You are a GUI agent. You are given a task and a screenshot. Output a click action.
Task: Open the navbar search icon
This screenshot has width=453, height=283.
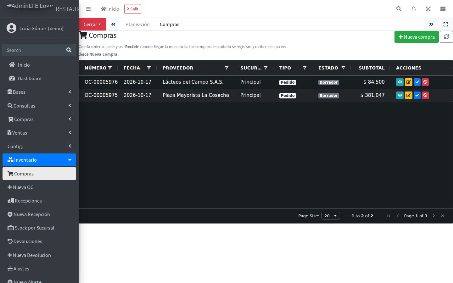coord(399,9)
